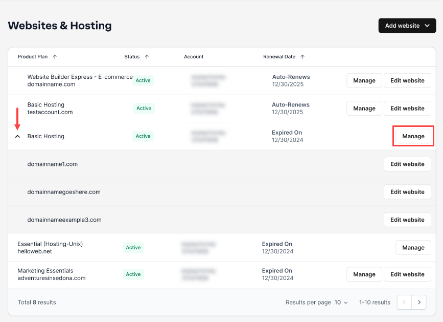
Task: Click the Renewal Date column header
Action: click(279, 57)
